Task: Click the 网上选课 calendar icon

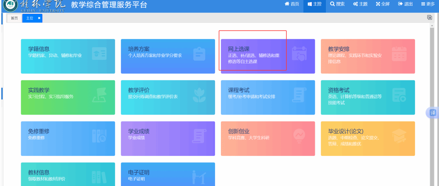Action: (299, 54)
